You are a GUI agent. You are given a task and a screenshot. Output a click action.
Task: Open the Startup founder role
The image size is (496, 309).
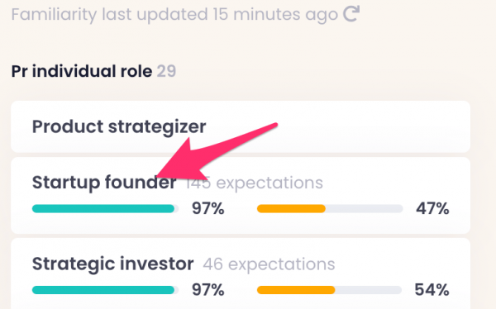pos(104,183)
